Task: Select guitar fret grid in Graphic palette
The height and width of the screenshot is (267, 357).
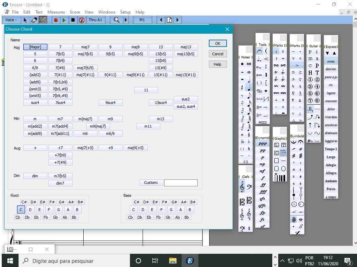Action: (x=283, y=153)
